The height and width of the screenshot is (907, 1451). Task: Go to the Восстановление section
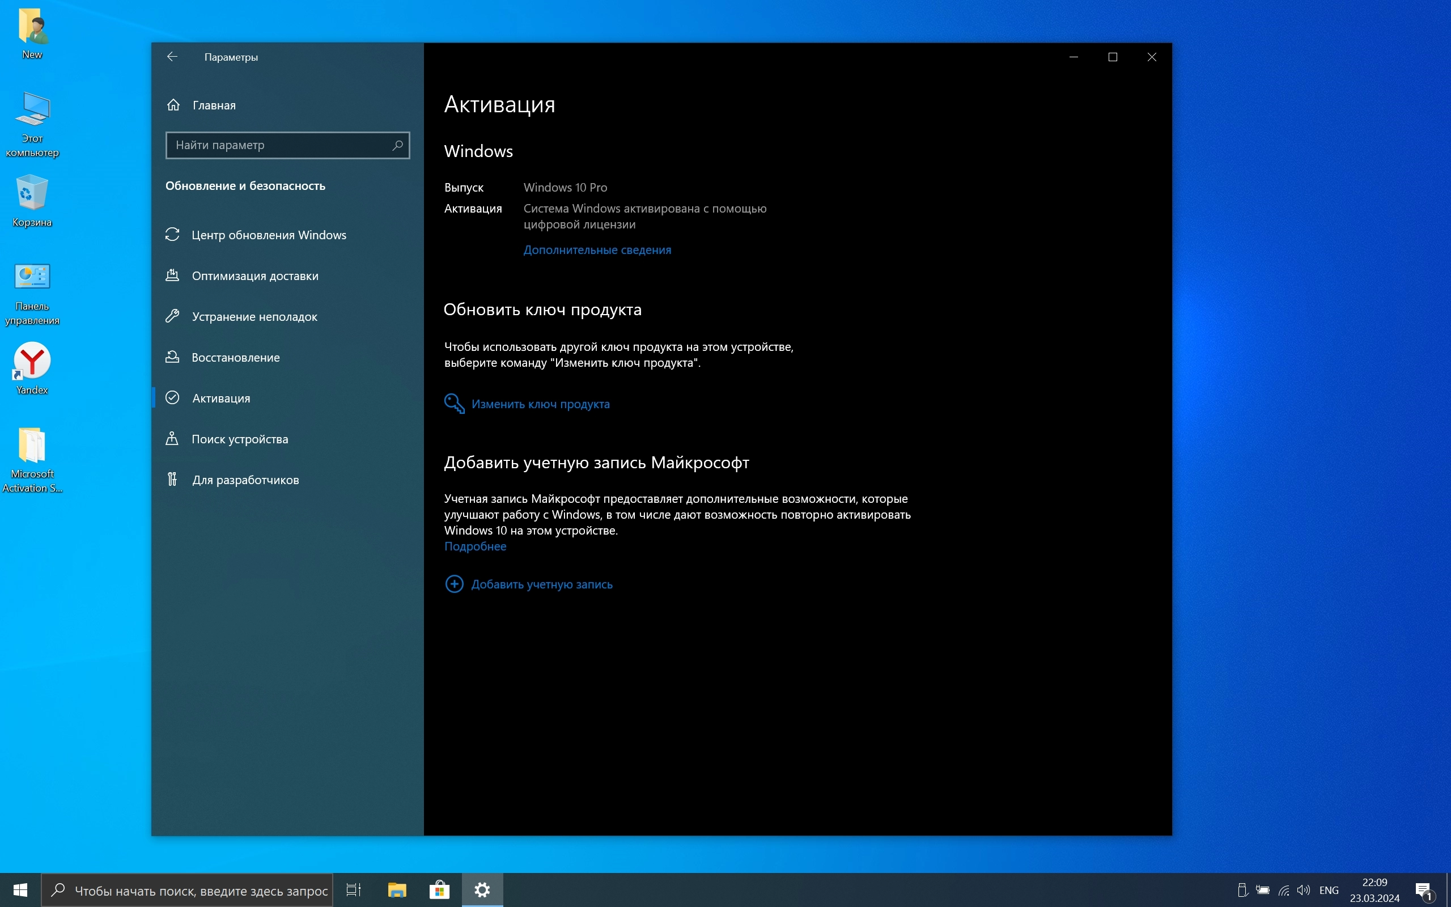click(235, 358)
